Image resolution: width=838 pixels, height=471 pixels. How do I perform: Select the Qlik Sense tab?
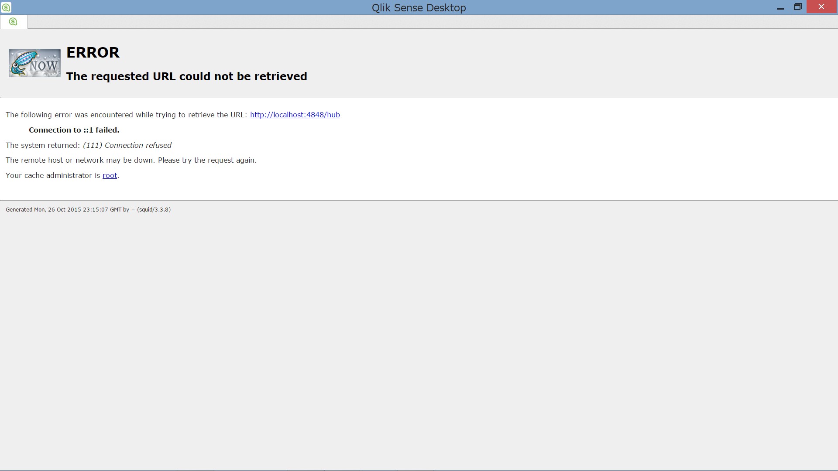click(14, 21)
